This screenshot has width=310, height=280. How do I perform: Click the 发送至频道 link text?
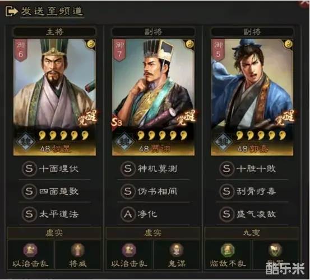pyautogui.click(x=52, y=11)
